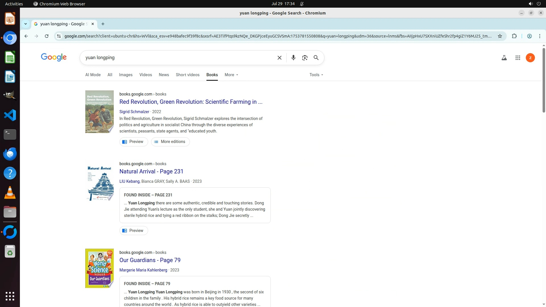Preview the Red Revolution, Green Revolution book
Viewport: 546px width, 307px height.
[x=133, y=142]
